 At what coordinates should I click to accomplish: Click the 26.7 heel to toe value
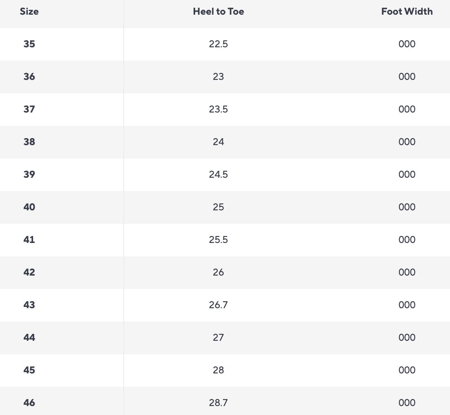coord(218,305)
